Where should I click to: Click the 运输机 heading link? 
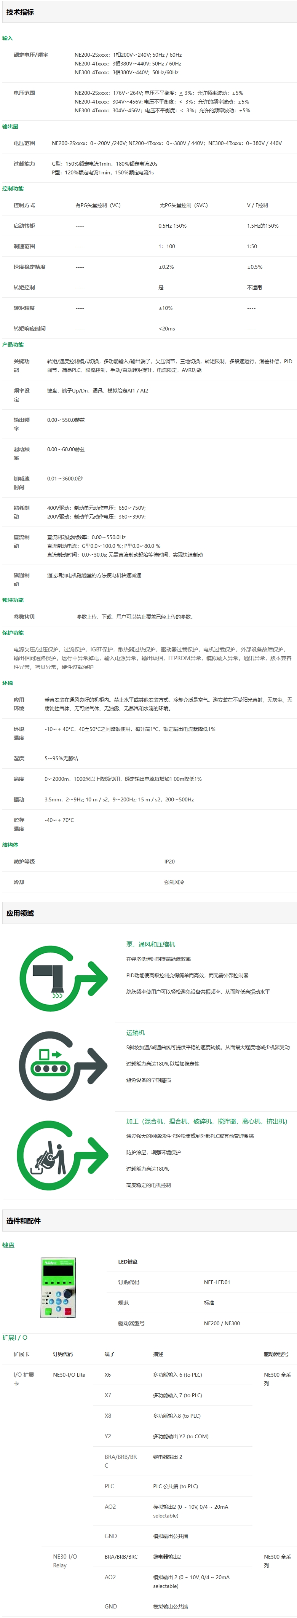click(136, 1032)
